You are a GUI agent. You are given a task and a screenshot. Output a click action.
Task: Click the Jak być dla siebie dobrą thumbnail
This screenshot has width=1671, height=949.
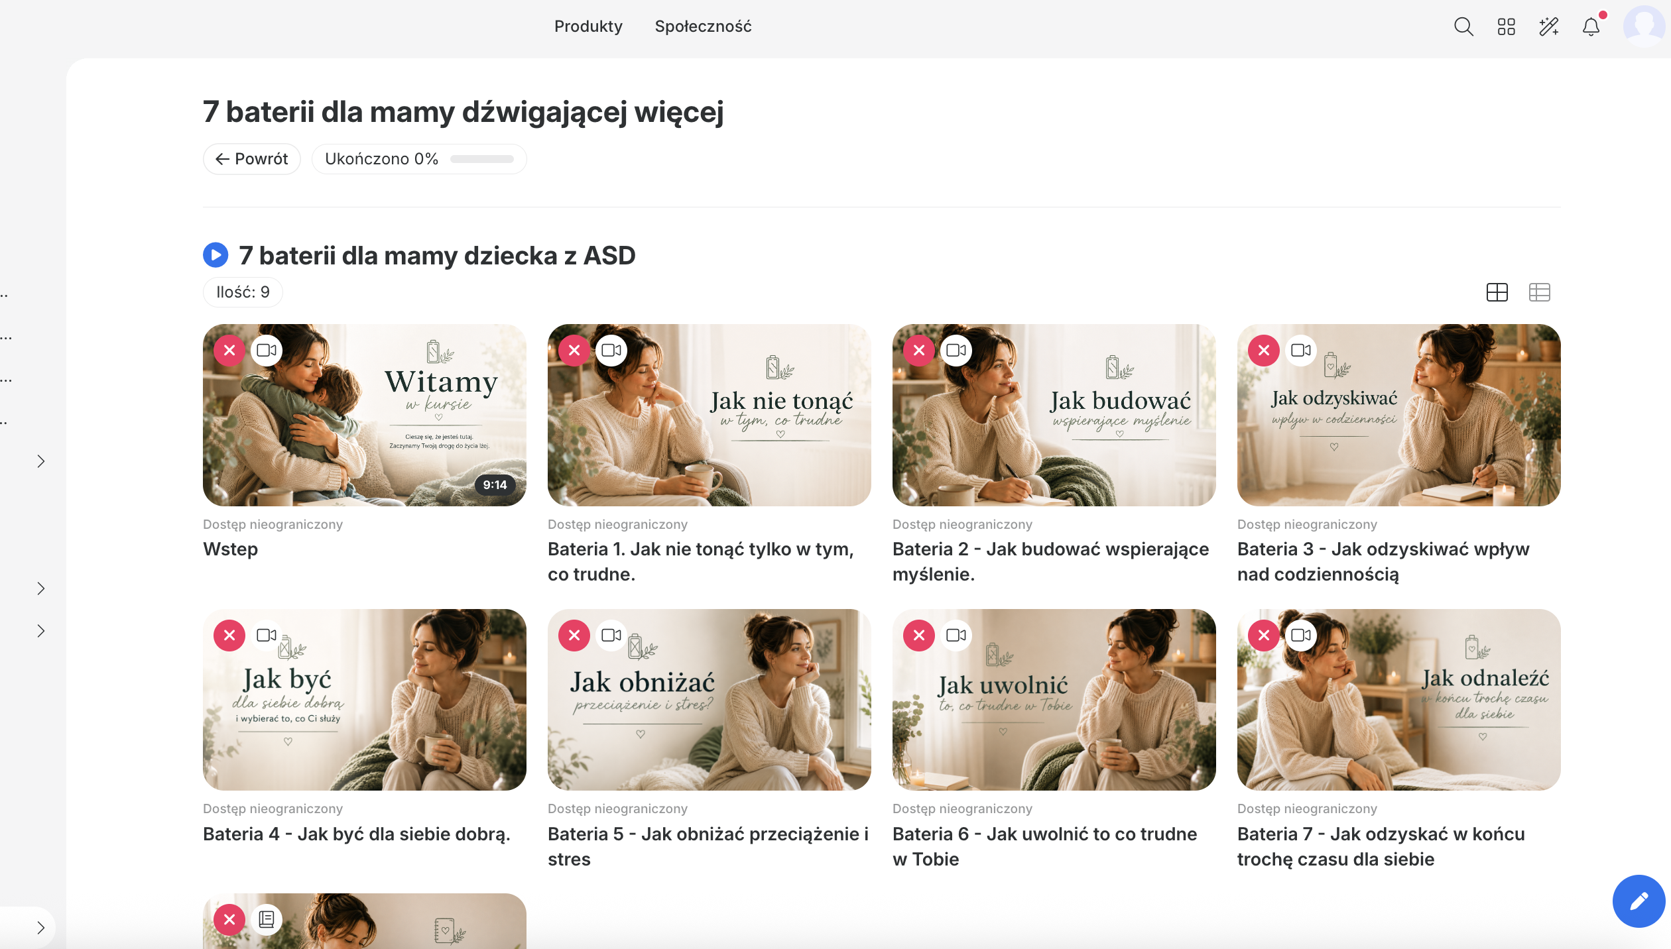[x=365, y=700]
